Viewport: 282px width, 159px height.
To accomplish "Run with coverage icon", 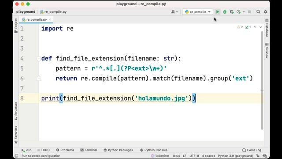I will pyautogui.click(x=232, y=12).
